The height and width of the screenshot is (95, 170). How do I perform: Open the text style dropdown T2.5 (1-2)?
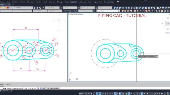point(53,8)
